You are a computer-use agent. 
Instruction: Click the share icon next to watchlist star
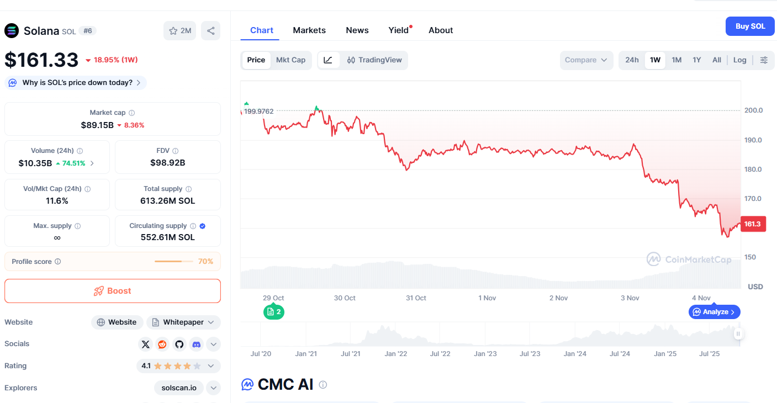pos(210,31)
